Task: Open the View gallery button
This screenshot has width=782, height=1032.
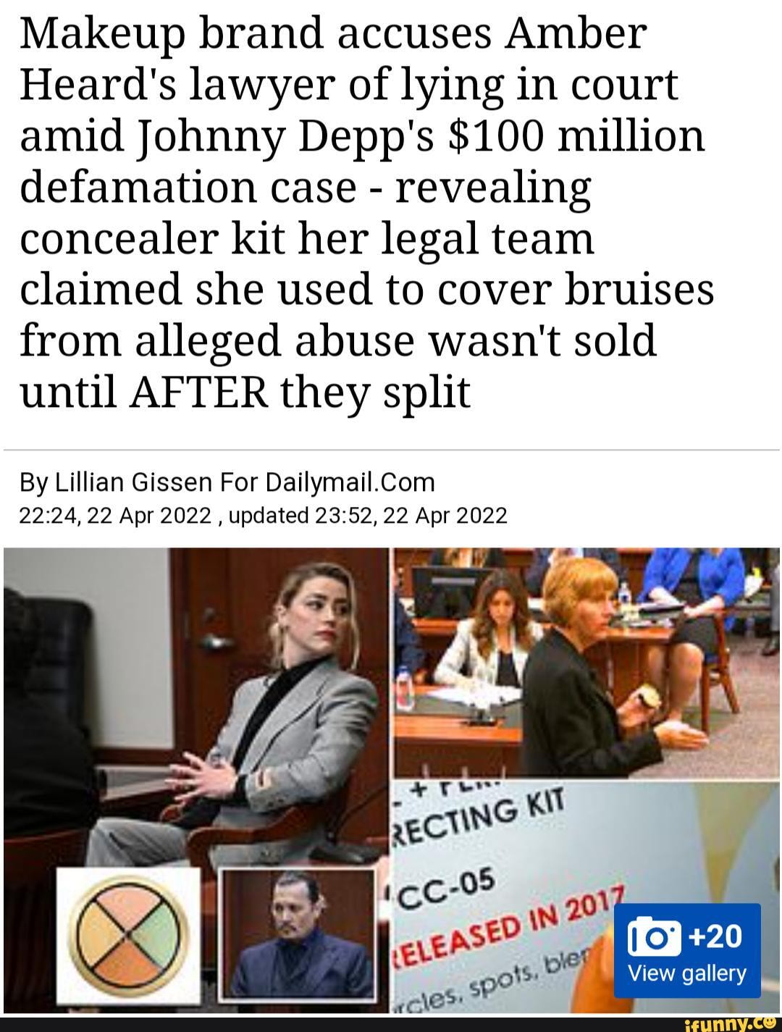Action: point(686,950)
